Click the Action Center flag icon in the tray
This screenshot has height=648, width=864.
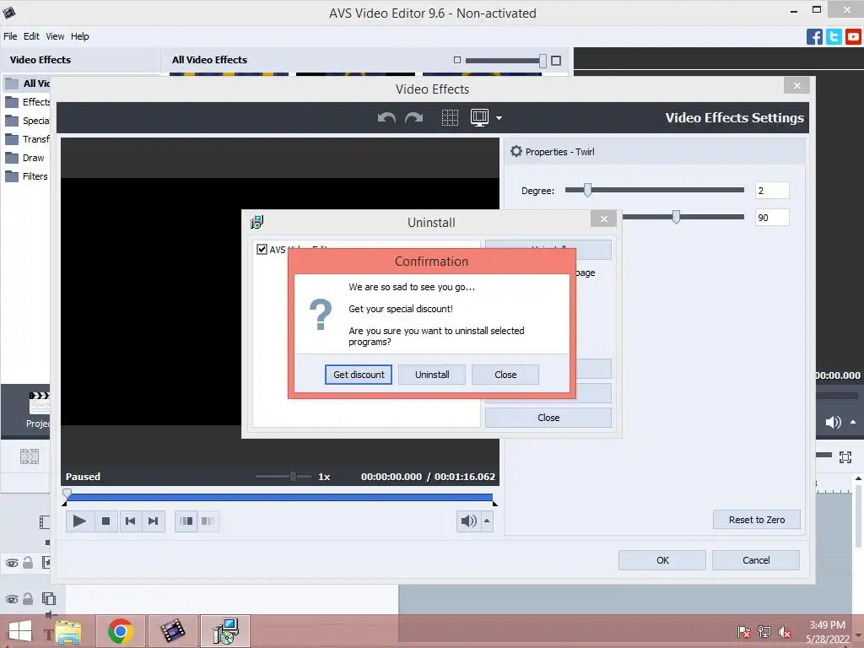(x=743, y=632)
